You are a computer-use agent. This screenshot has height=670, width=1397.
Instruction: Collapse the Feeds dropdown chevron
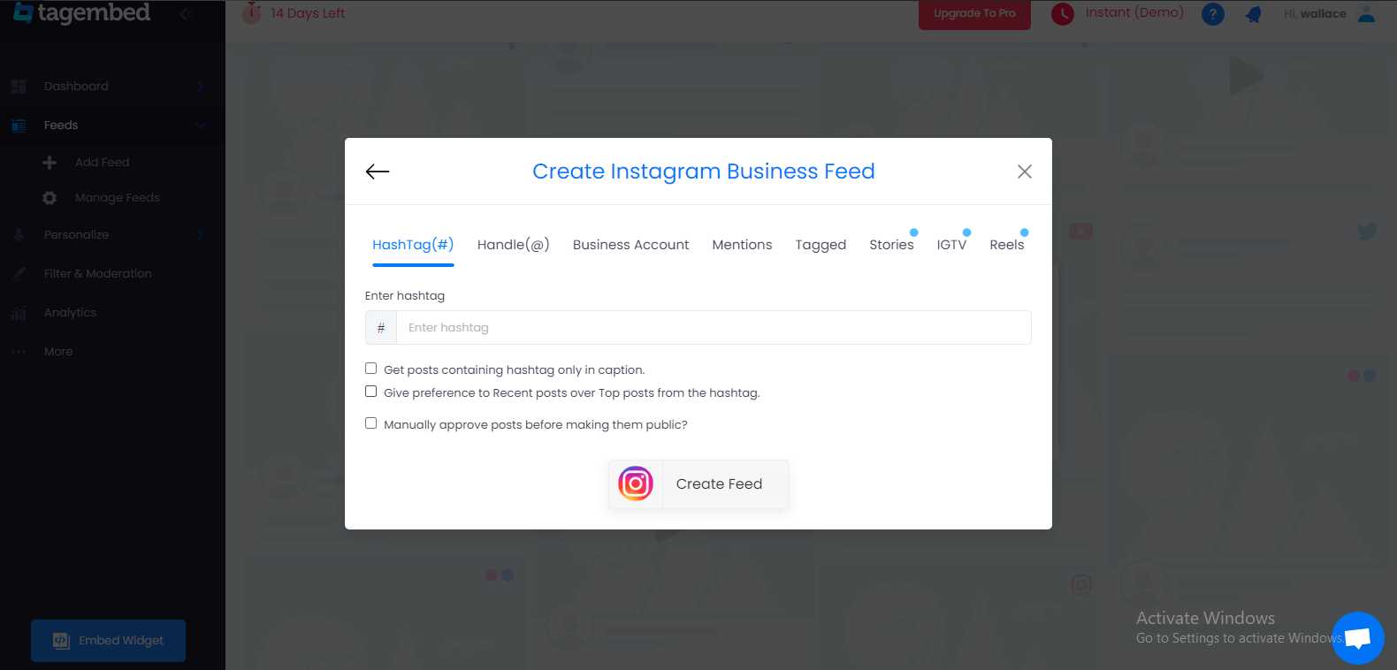pyautogui.click(x=201, y=126)
